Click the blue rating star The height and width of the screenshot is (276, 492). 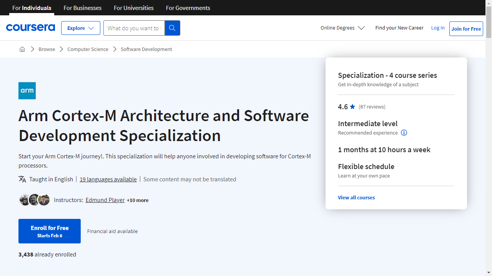(352, 107)
